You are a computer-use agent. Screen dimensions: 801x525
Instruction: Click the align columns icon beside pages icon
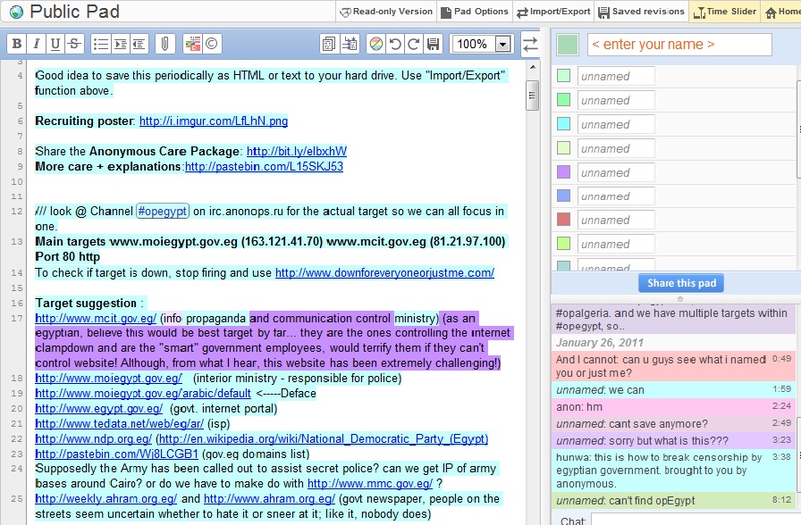coord(350,44)
